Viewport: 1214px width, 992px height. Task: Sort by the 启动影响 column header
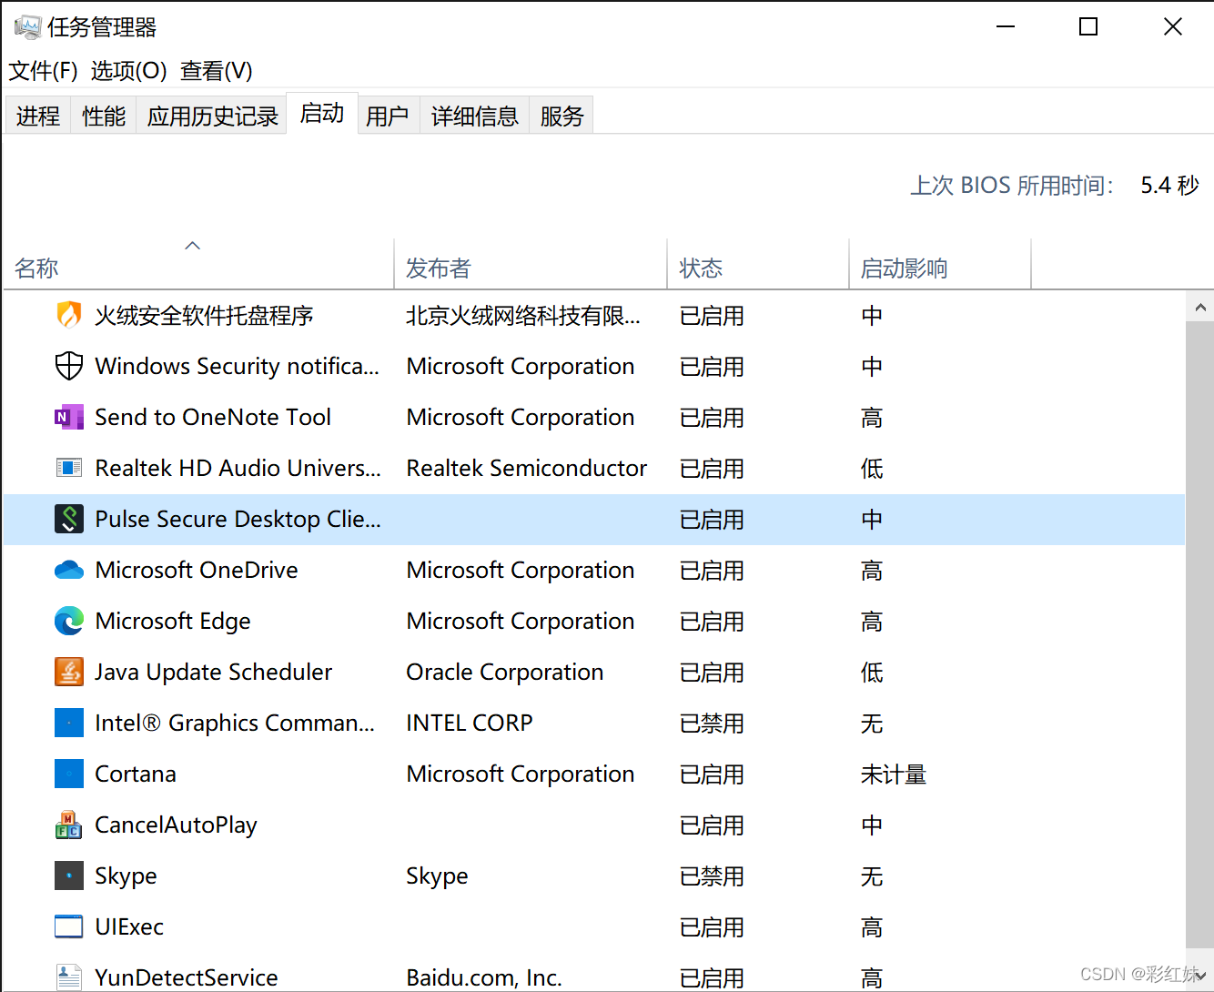coord(940,264)
